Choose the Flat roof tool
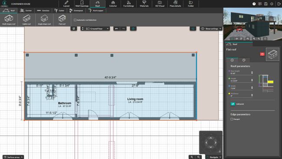Screen dimensions: 282x159 click(x=62, y=20)
